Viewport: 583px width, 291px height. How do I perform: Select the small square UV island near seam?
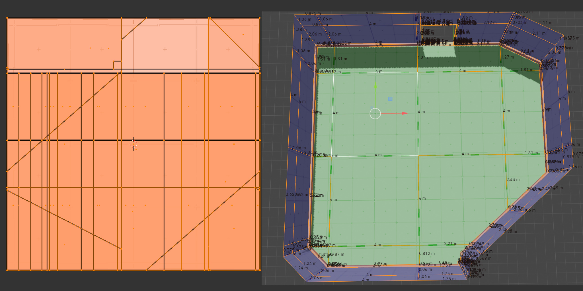click(x=118, y=65)
